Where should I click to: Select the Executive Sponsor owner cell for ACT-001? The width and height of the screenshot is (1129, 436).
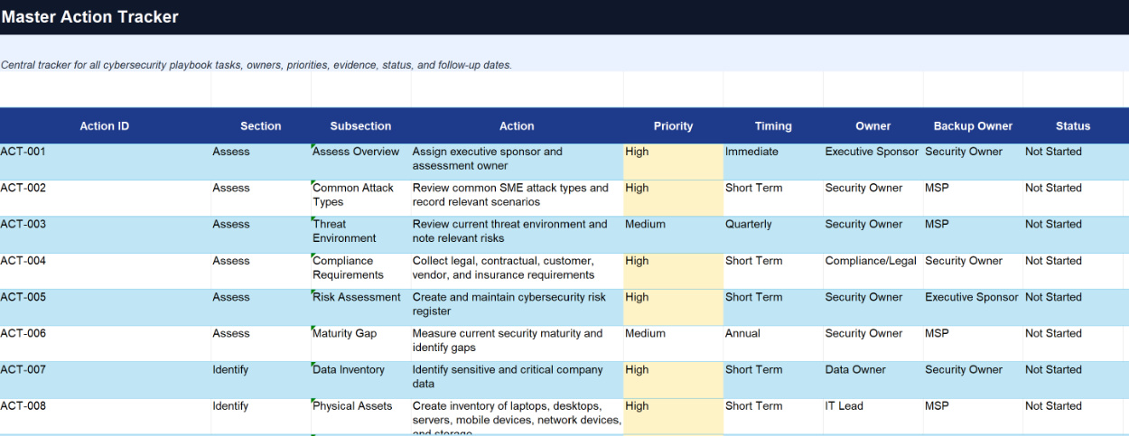[x=872, y=162]
